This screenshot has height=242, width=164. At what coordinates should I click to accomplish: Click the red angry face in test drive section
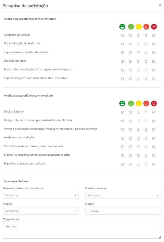[154, 27]
